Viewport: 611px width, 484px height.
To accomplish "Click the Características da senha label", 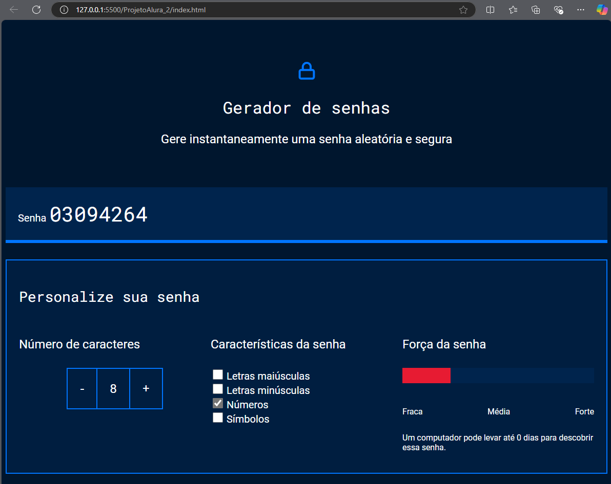I will 278,344.
